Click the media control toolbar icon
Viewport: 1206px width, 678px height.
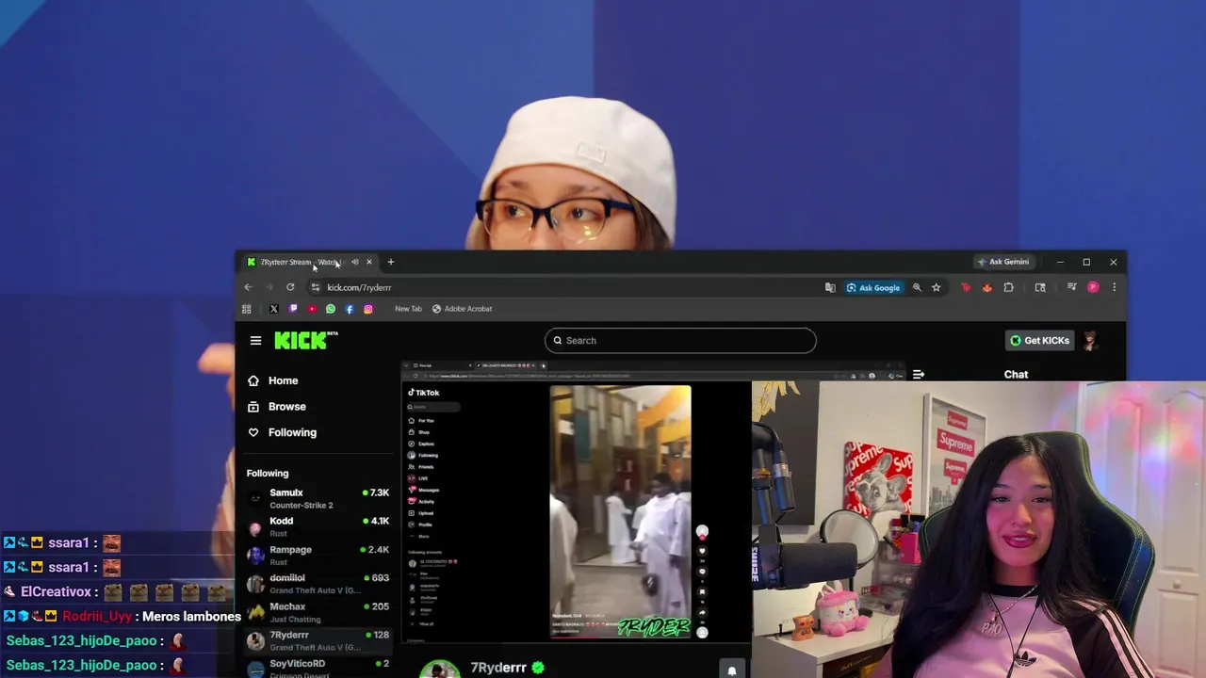[1071, 287]
